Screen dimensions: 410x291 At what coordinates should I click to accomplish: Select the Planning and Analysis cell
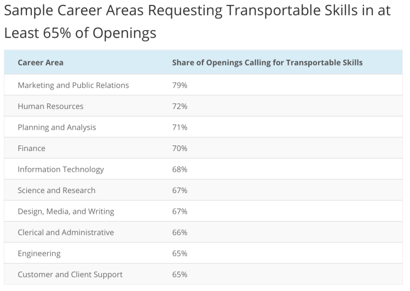pos(57,127)
